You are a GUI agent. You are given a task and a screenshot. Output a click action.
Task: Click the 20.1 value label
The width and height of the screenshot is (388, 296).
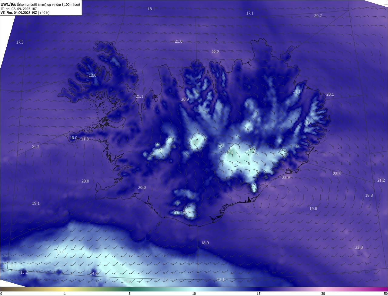pyautogui.click(x=330, y=94)
